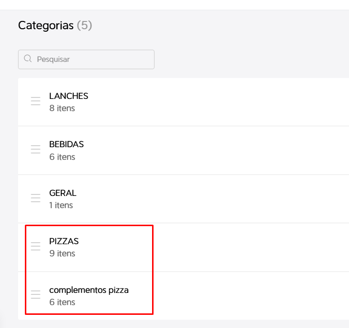This screenshot has height=328, width=349.
Task: Open the BEBIDAS category
Action: [x=66, y=144]
